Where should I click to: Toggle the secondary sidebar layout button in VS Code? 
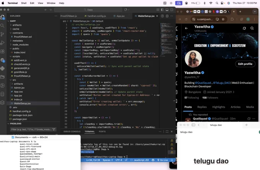coord(172,10)
